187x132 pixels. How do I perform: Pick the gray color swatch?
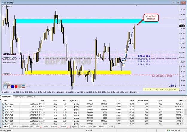click(20, 86)
